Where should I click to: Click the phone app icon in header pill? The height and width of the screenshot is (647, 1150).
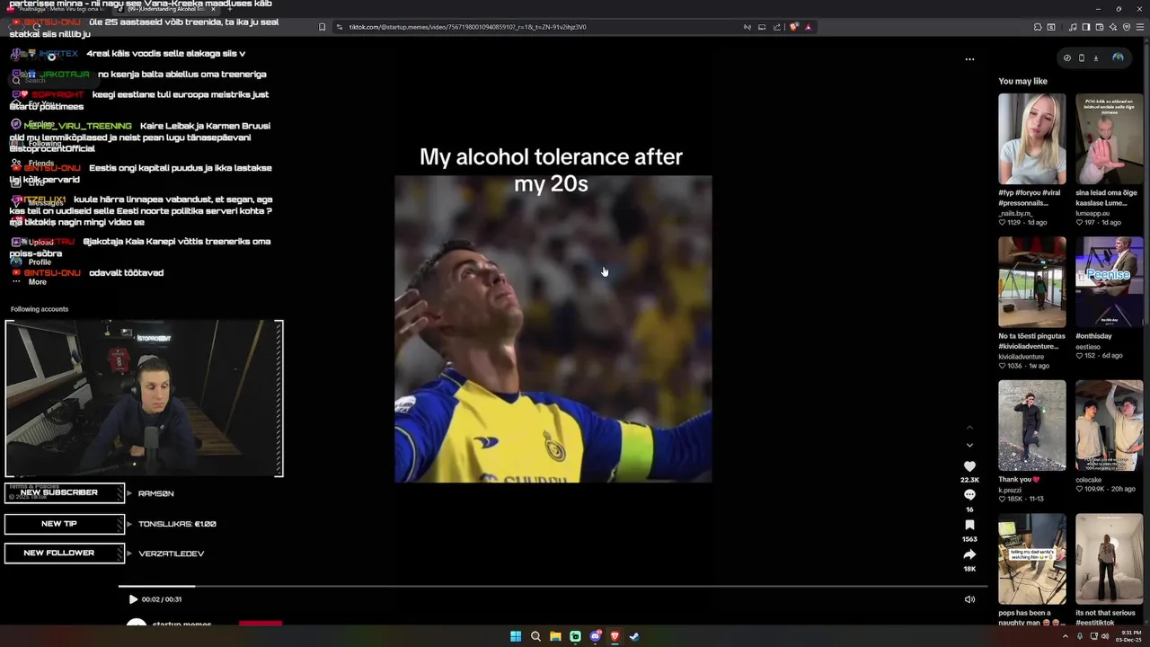1082,58
